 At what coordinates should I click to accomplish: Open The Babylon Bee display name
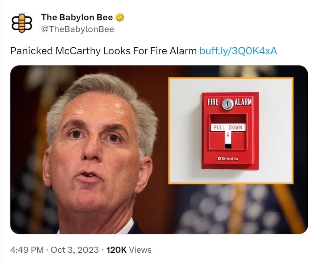(77, 17)
